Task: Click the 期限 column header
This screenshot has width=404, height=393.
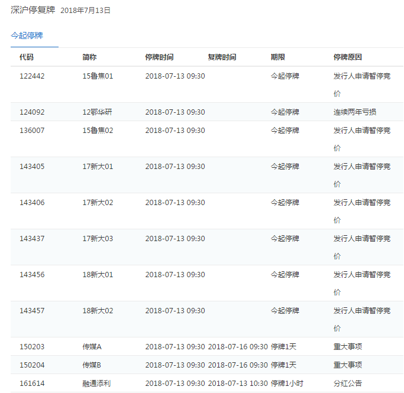Action: point(278,57)
